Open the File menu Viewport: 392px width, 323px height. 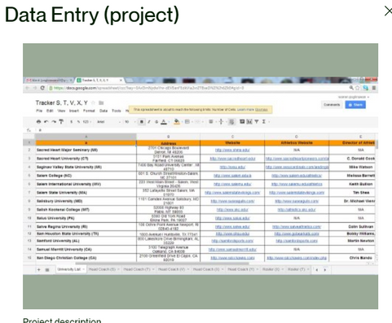[x=39, y=111]
